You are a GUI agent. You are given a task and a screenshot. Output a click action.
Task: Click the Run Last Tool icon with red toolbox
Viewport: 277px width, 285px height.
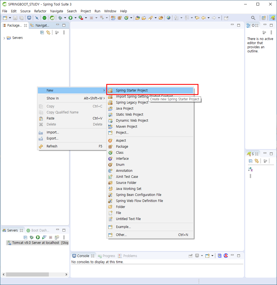81,18
